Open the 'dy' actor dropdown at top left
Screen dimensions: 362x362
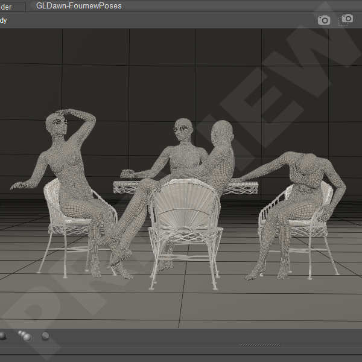pos(4,20)
